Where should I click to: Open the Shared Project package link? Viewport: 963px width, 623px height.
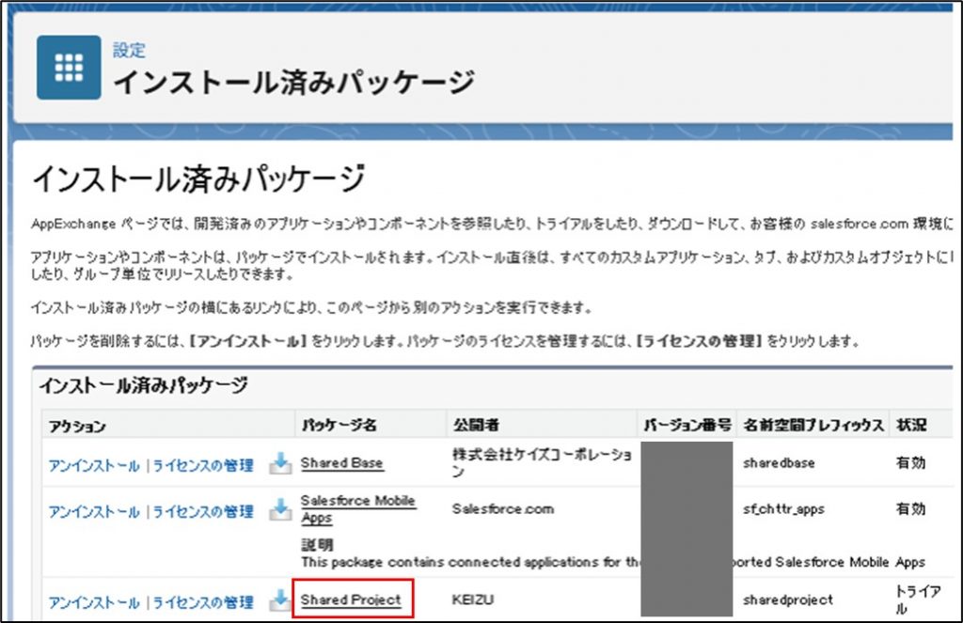click(351, 600)
